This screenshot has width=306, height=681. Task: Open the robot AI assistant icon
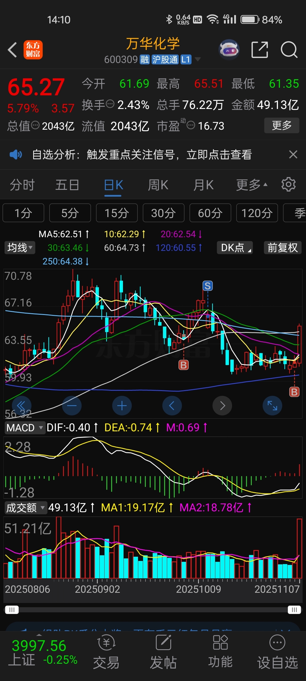point(229,50)
